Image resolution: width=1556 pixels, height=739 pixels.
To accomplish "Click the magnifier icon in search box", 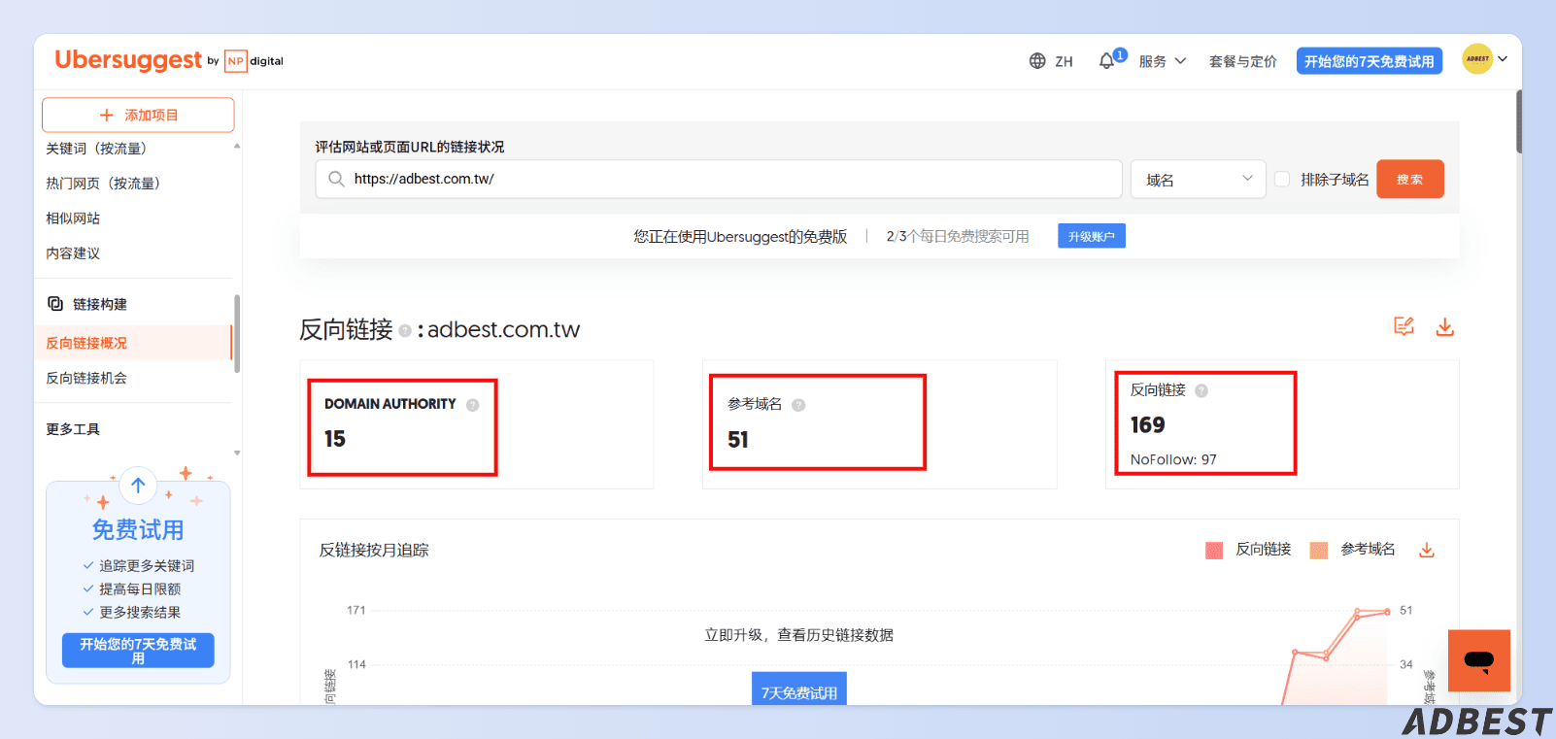I will tap(336, 179).
